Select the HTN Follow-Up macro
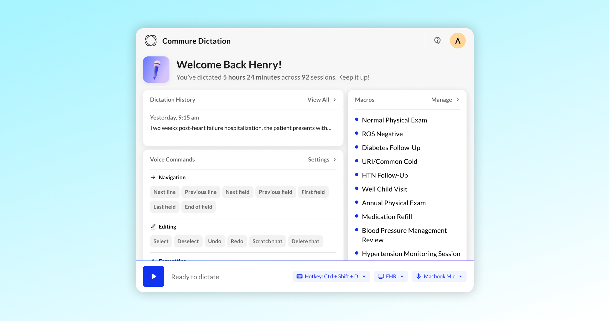The height and width of the screenshot is (321, 609). coord(385,175)
